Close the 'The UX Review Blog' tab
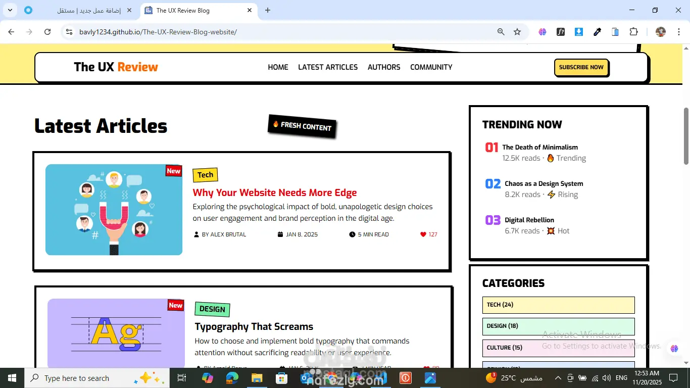This screenshot has width=690, height=388. [x=250, y=10]
